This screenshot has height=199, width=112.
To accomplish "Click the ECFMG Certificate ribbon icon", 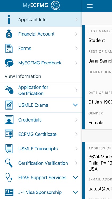I will point(9,134).
